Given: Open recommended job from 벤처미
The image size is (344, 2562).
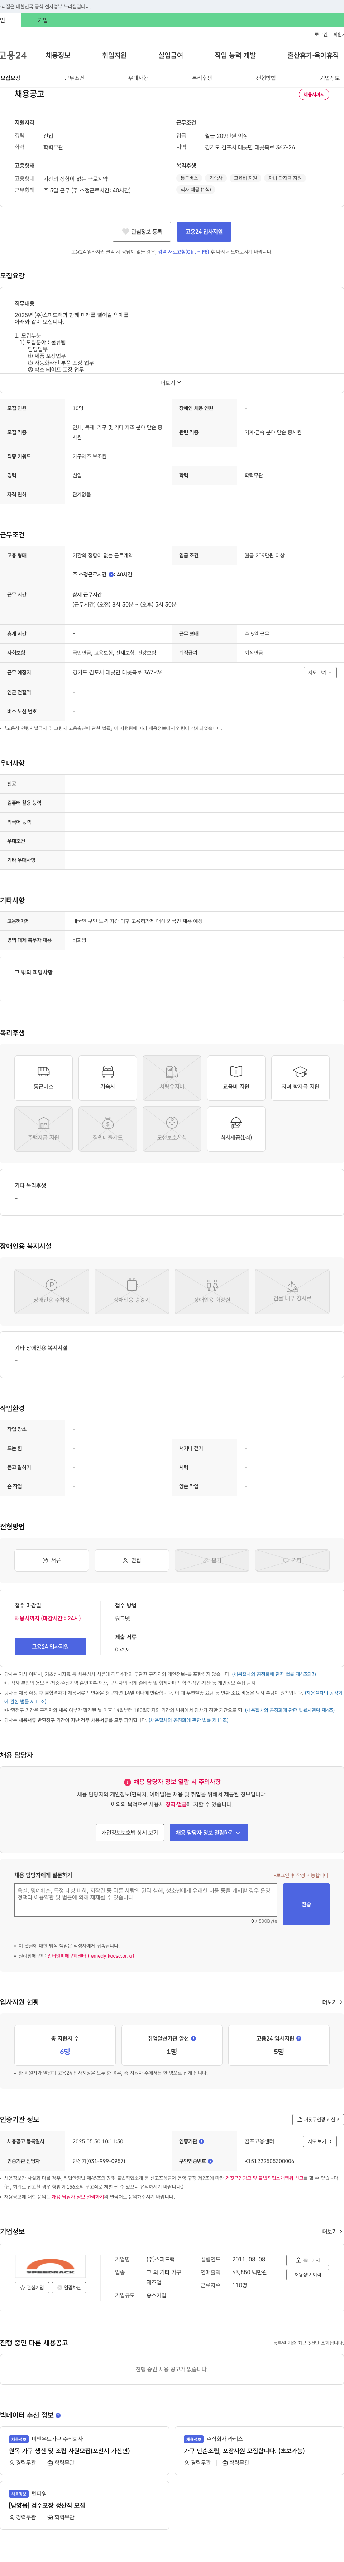Looking at the screenshot, I should pyautogui.click(x=84, y=2505).
